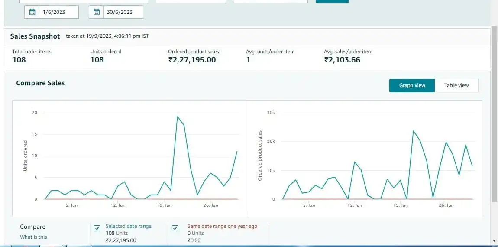Click the '26. Jun' label on Ordered product sales chart
Screen dimensions: 498x247
(x=446, y=205)
